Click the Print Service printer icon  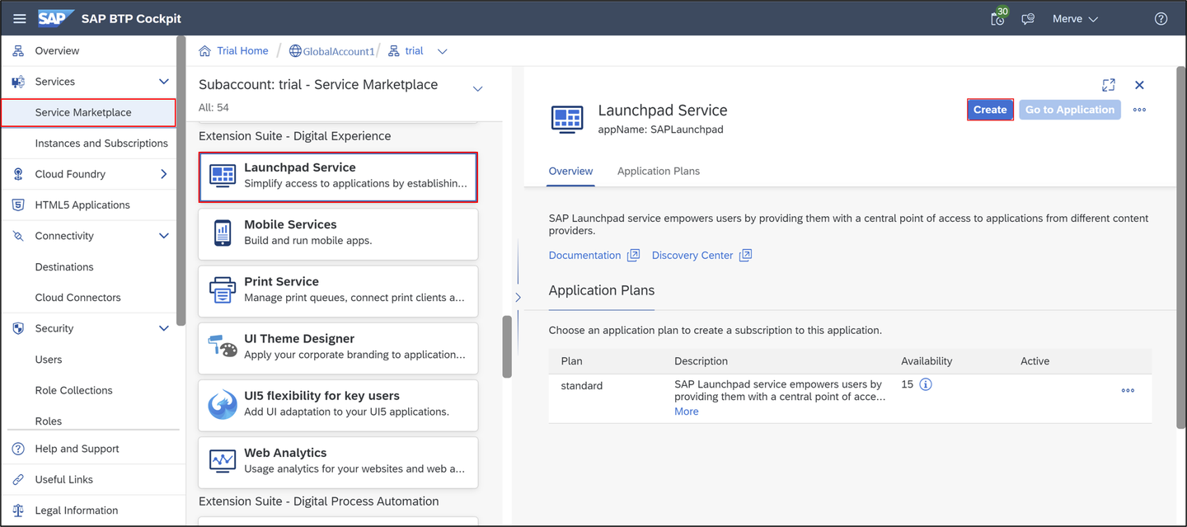[x=223, y=289]
